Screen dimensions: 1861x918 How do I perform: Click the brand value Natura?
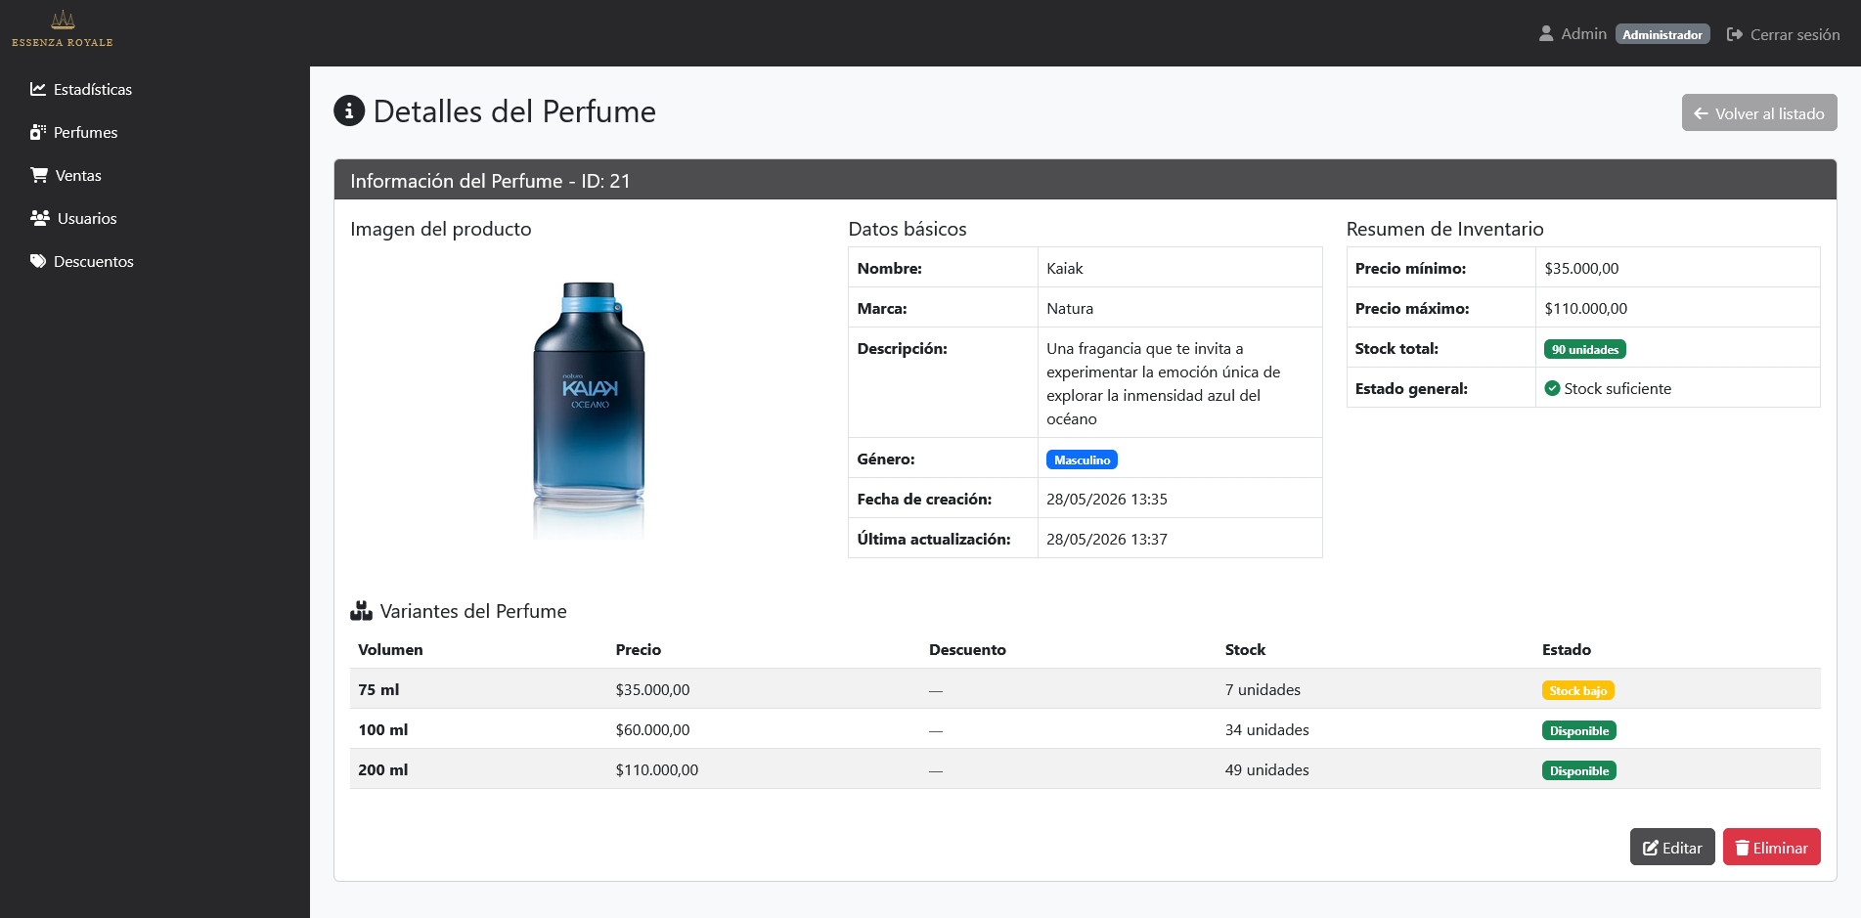click(1070, 308)
